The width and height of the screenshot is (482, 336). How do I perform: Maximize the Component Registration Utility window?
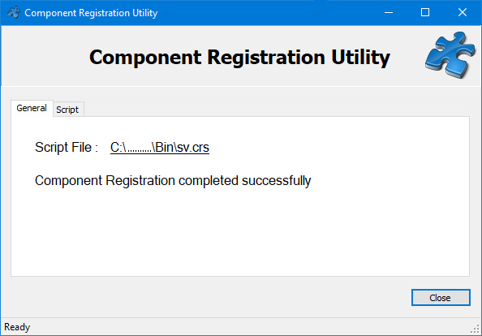point(425,13)
